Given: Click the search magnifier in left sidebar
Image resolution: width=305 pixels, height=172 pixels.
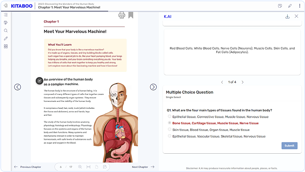Looking at the screenshot, I should click(6, 30).
